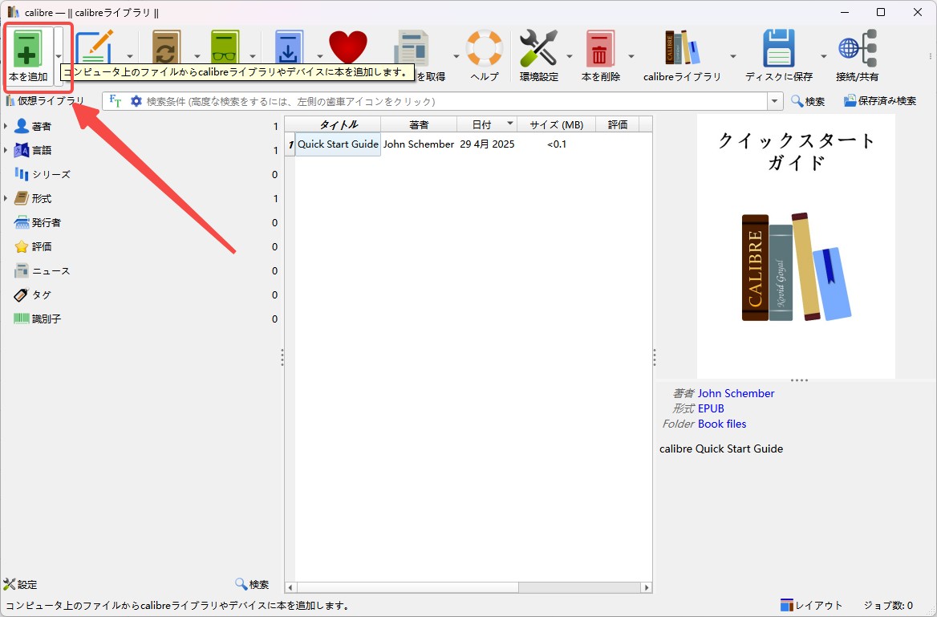This screenshot has width=937, height=617.
Task: Open the John Schember author link
Action: click(736, 393)
